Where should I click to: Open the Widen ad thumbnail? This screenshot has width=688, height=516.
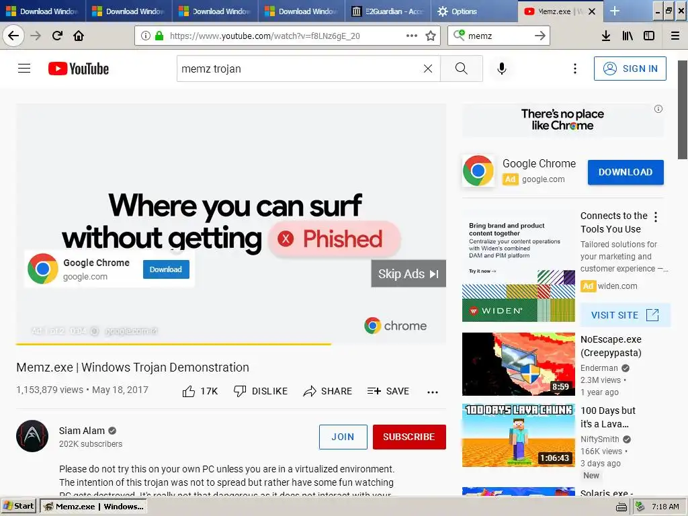pos(518,265)
